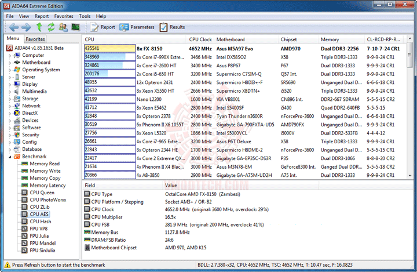Select the DirectX yellow X icon

pyautogui.click(x=17, y=113)
